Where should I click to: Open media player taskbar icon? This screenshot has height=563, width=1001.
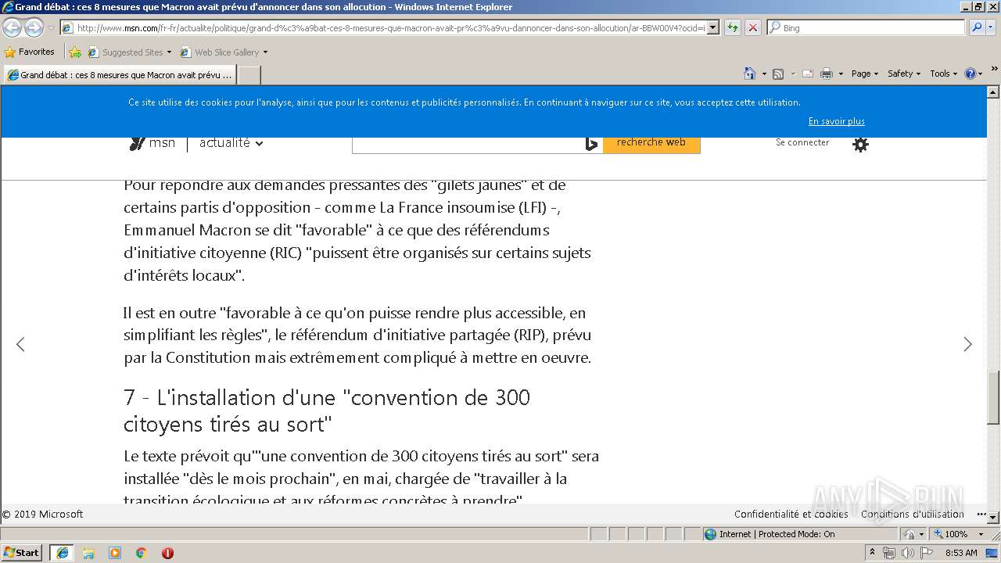point(115,553)
